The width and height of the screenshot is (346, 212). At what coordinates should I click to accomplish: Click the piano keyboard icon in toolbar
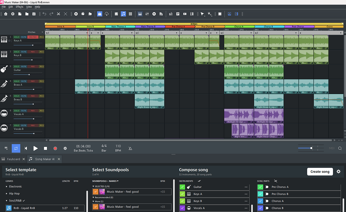click(140, 14)
